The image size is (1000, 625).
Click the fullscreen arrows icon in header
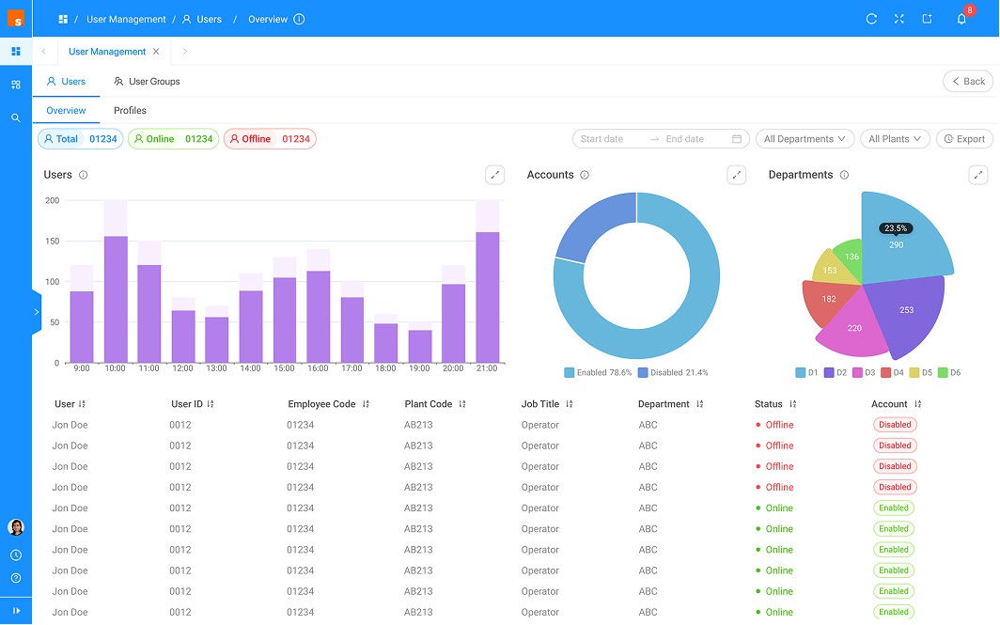point(899,19)
